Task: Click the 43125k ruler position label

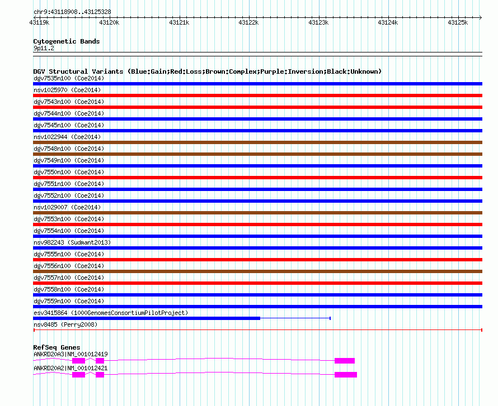Action: [458, 23]
